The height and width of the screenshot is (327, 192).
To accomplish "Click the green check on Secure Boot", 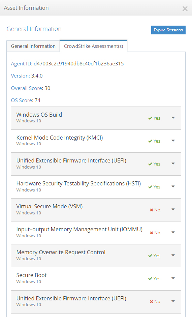I will coord(150,279).
